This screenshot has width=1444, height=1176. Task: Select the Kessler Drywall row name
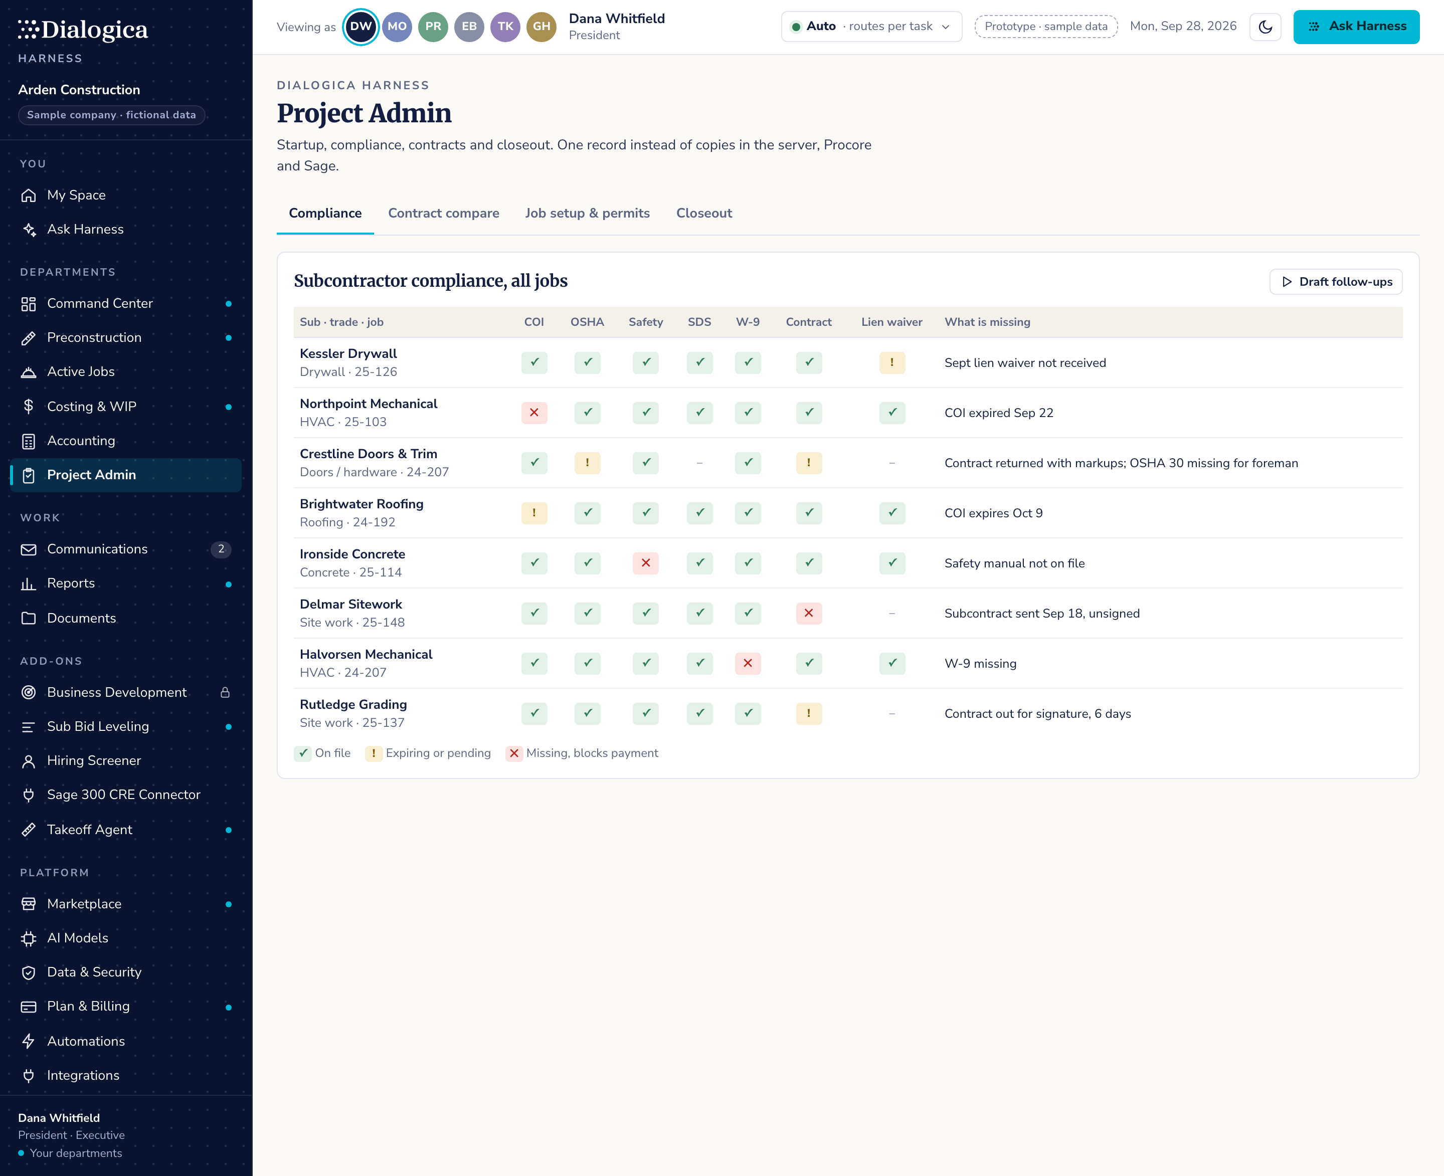click(348, 353)
